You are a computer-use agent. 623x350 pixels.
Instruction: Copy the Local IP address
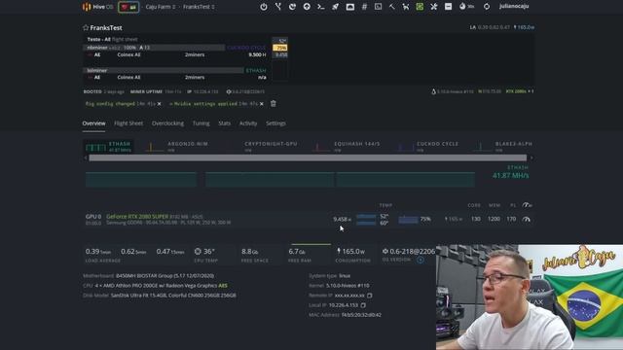pyautogui.click(x=363, y=305)
